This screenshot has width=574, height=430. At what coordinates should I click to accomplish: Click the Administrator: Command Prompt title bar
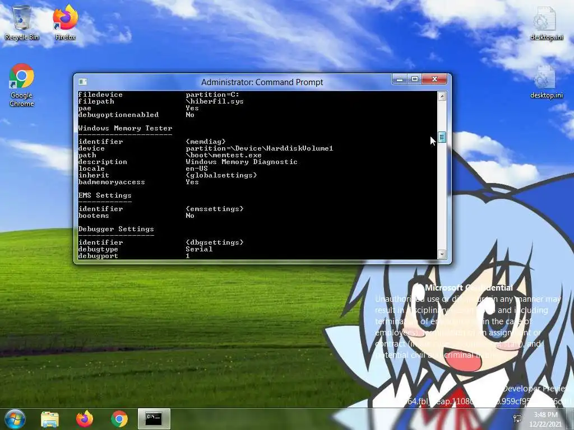(262, 82)
